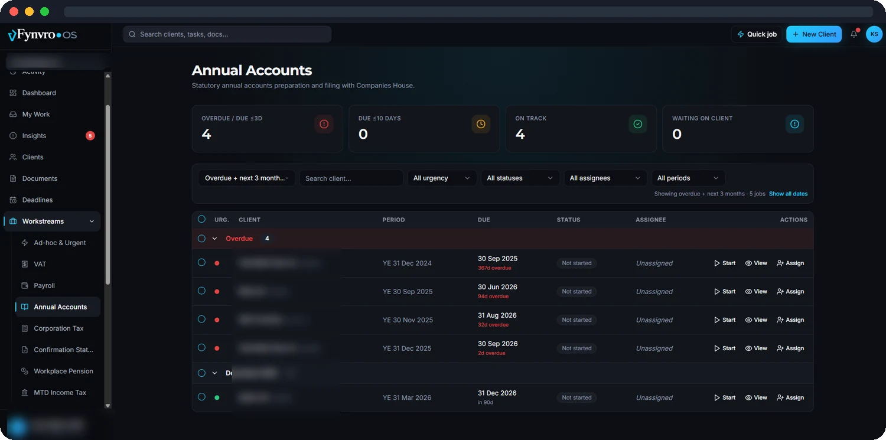Screen dimensions: 886x440
Task: Click the Overdue alert card icon
Action: tap(324, 124)
